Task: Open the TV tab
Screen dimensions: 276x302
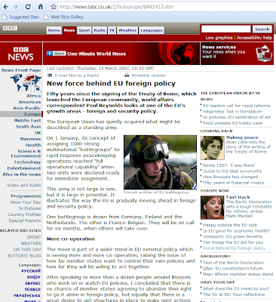Action: [112, 30]
